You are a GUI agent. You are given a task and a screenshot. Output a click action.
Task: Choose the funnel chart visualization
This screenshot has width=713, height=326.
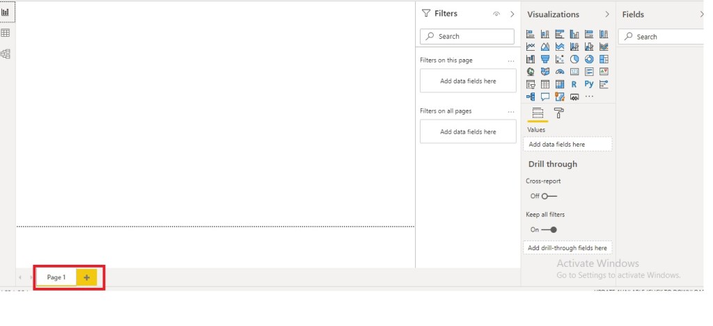[545, 59]
